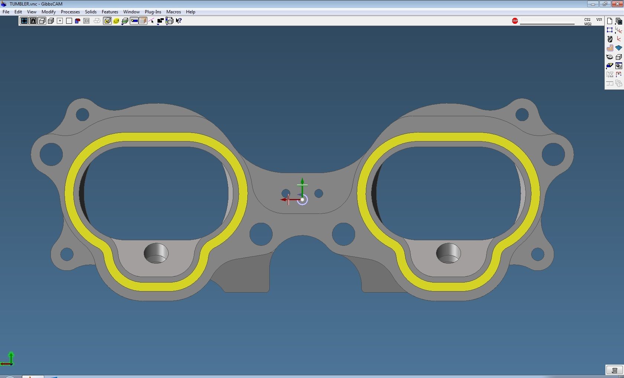Open the coordinate systems list icon
Screen dimensions: 624x378
(618, 30)
